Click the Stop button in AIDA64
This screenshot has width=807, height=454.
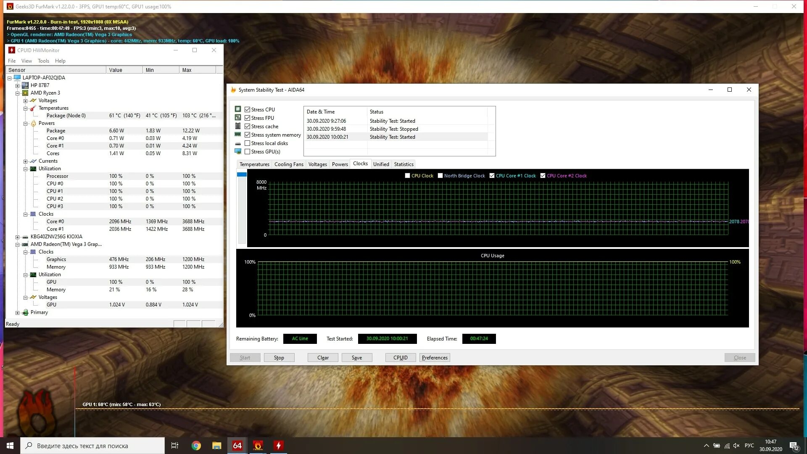tap(279, 358)
